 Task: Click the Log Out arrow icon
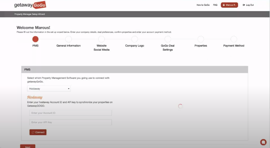click(244, 5)
